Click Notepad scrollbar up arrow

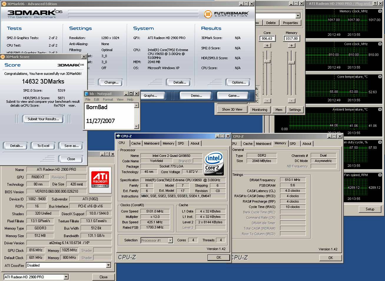pyautogui.click(x=136, y=106)
